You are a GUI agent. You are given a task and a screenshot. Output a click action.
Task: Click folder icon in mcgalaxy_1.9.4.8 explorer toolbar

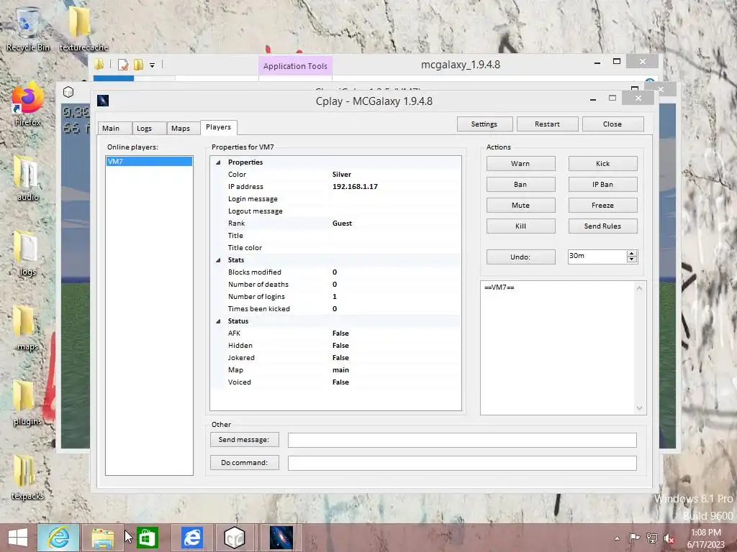point(99,64)
